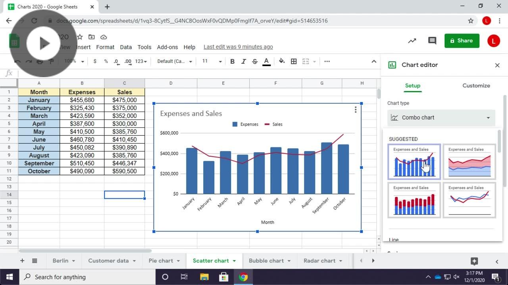Open the text color picker
The height and width of the screenshot is (285, 508).
point(266,61)
